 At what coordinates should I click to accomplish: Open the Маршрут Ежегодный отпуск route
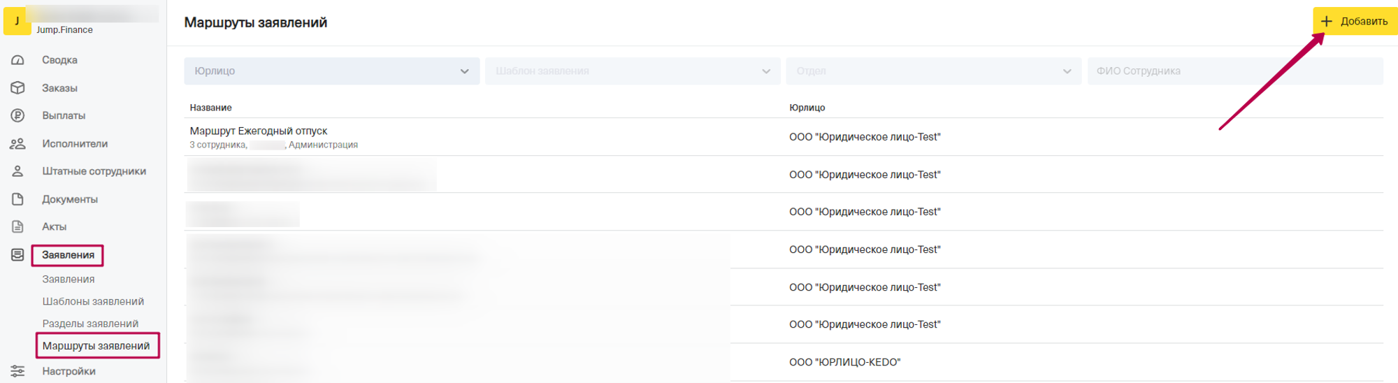tap(259, 131)
